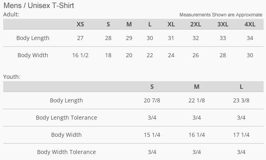The height and width of the screenshot is (160, 266).
Task: Select adult XS body width 16 1/2
Action: click(x=81, y=55)
